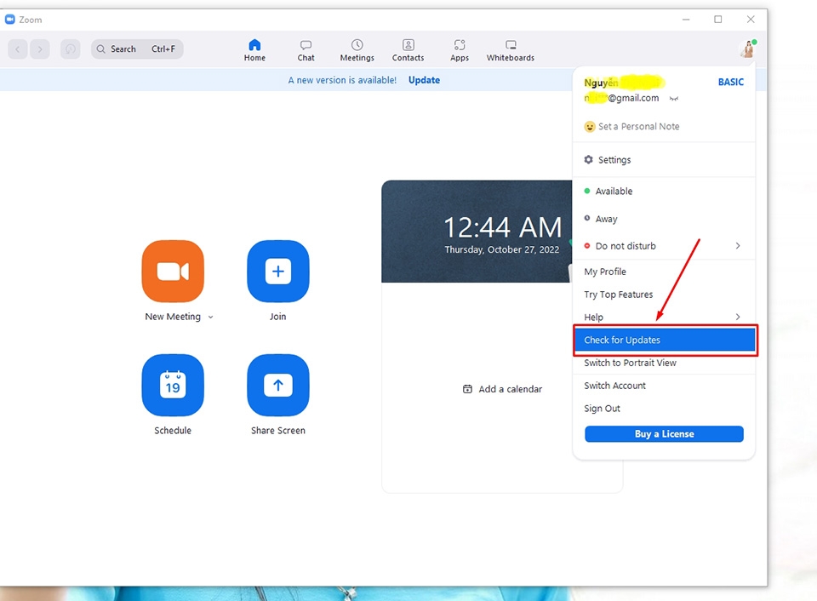Open the Help menu item
The height and width of the screenshot is (601, 817).
[x=664, y=317]
